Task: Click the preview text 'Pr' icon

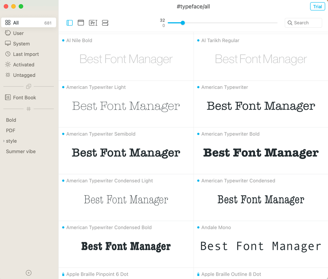Action: point(93,23)
